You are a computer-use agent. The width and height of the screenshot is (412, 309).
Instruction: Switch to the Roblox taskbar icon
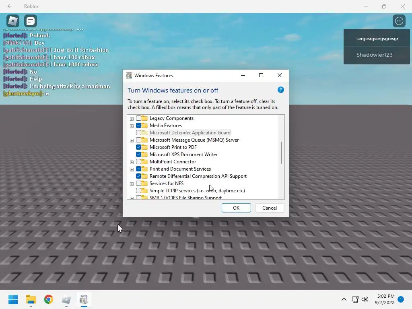pos(66,299)
